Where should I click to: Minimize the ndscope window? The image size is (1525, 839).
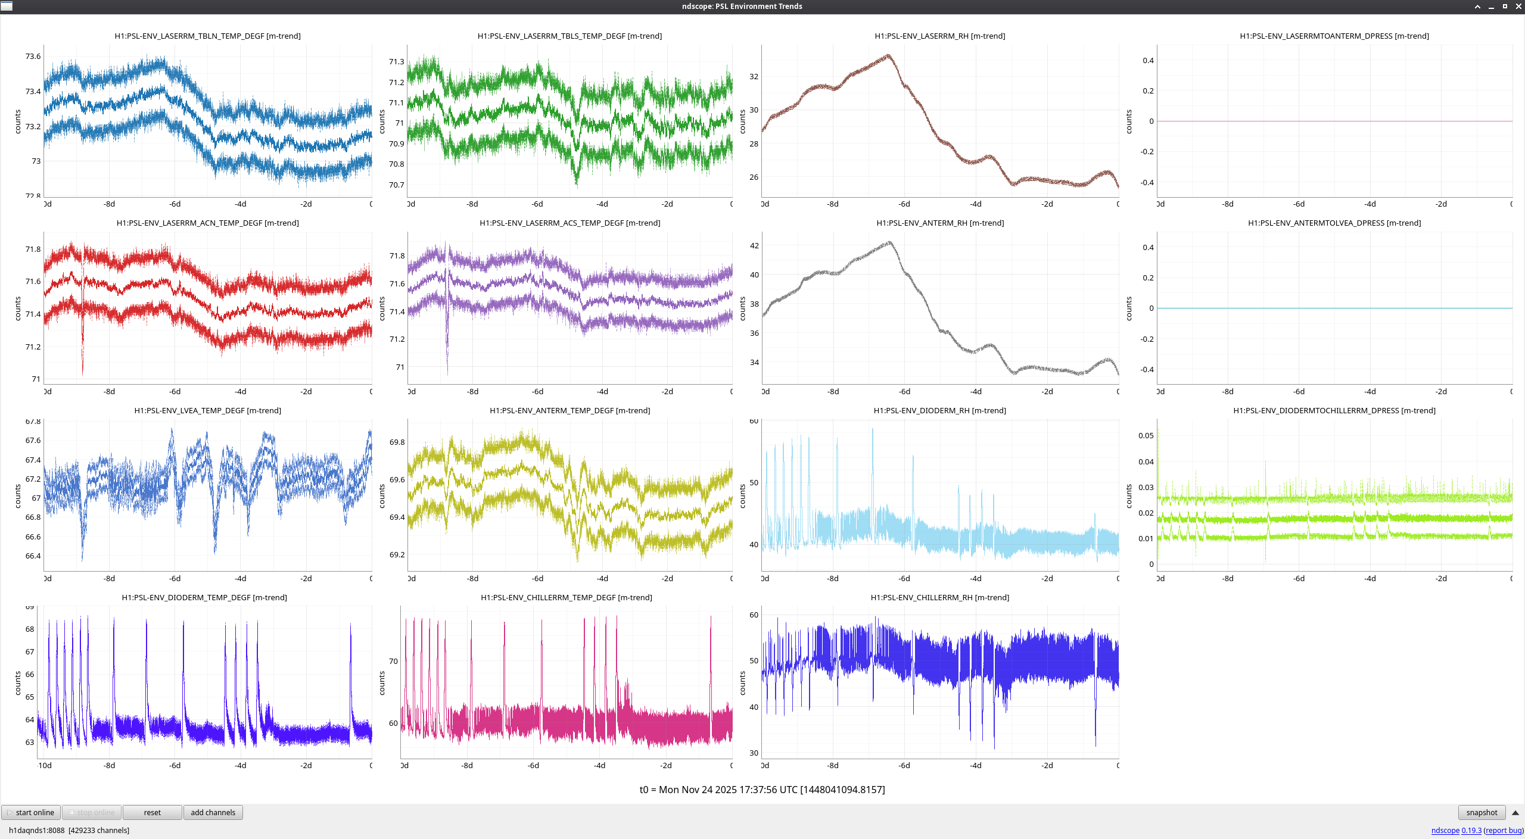[x=1491, y=7]
